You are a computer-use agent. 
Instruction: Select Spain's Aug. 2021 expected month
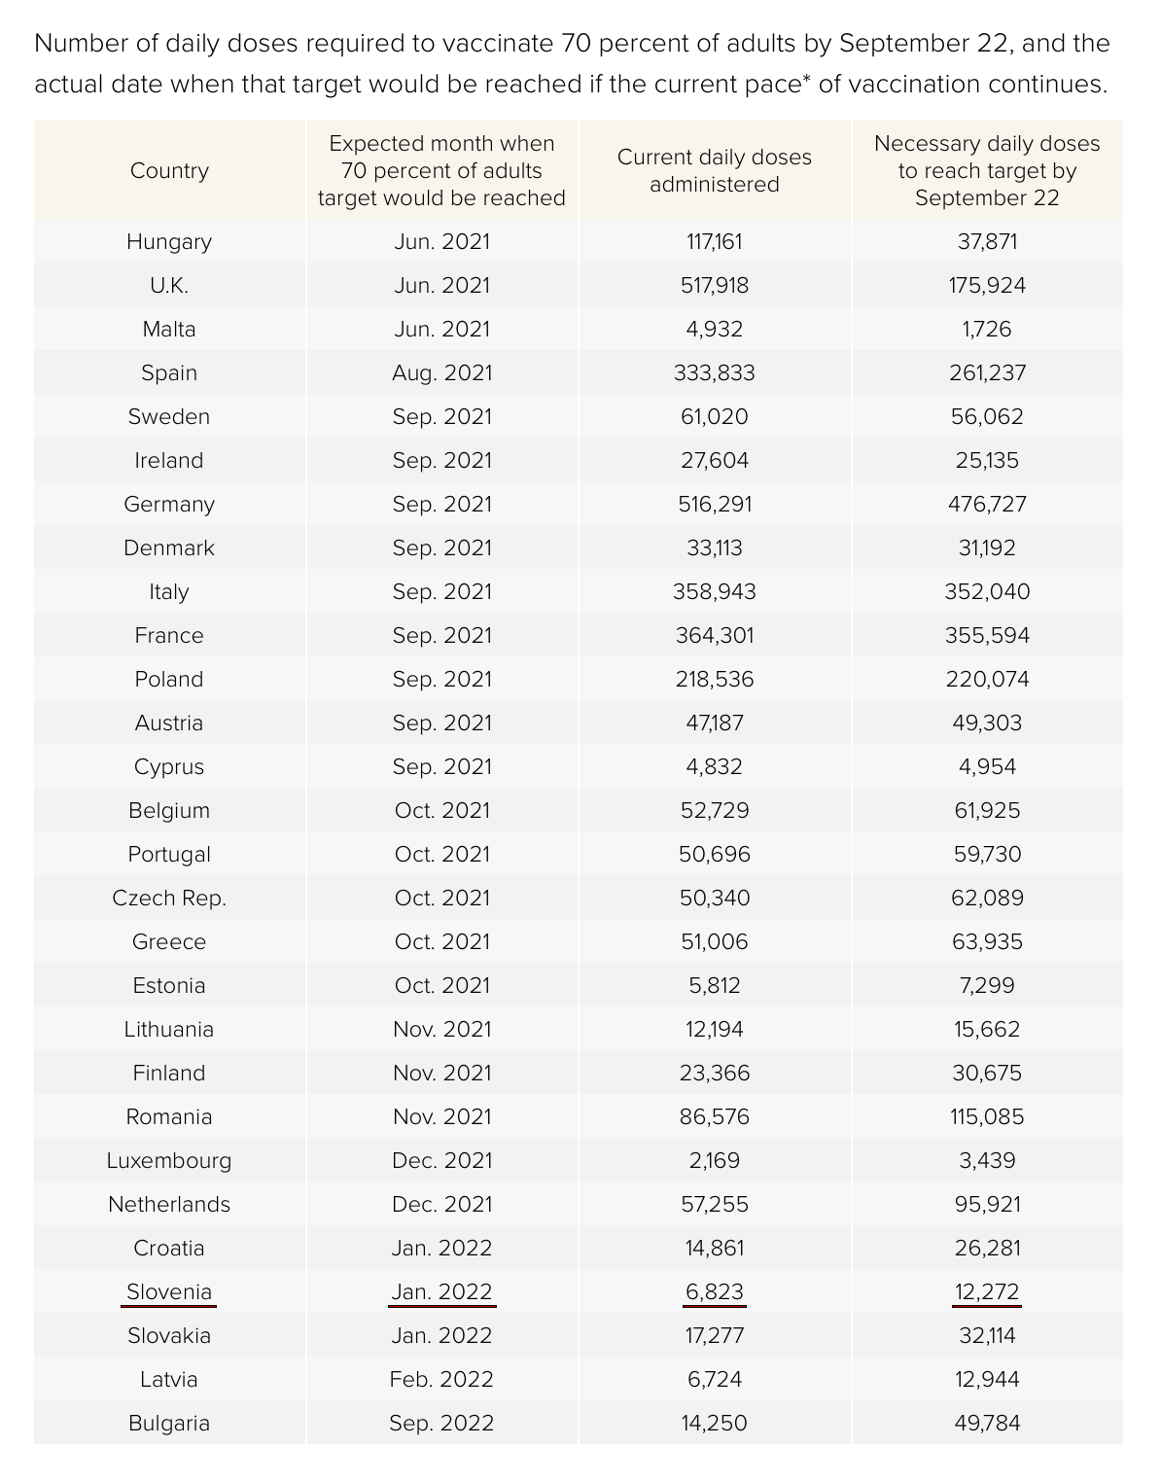pos(441,373)
